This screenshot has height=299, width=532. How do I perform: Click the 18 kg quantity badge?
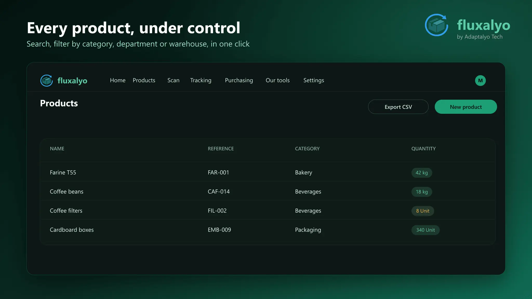[x=422, y=192]
